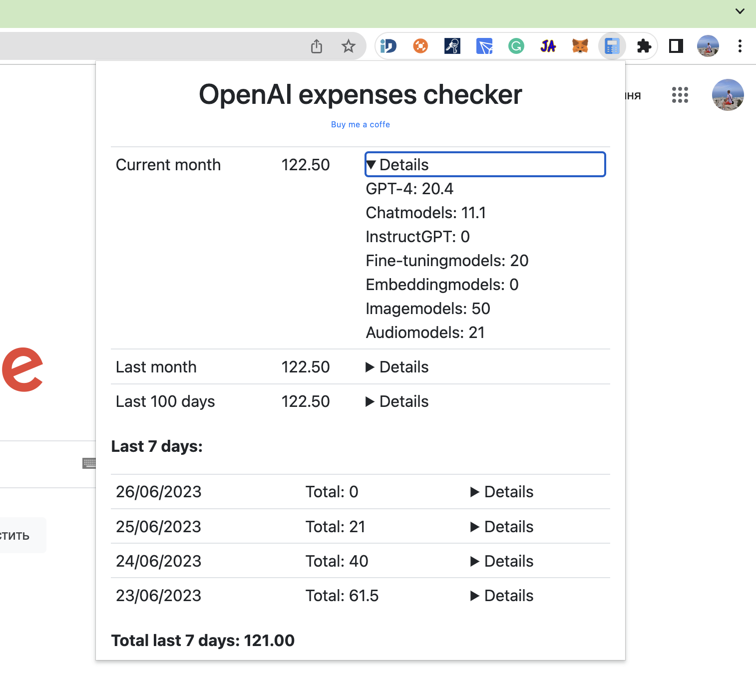Open the dark blue key extension icon

452,46
